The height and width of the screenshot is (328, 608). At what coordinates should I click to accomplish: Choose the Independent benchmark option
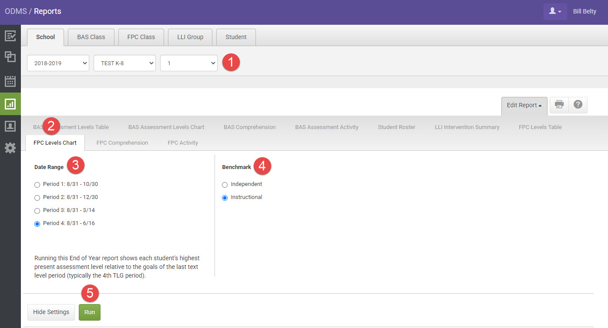click(x=225, y=184)
